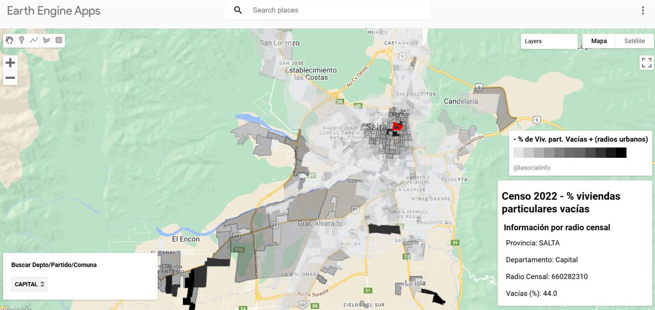Viewport: 655px width, 310px height.
Task: Click the search magnifier icon
Action: (x=238, y=10)
